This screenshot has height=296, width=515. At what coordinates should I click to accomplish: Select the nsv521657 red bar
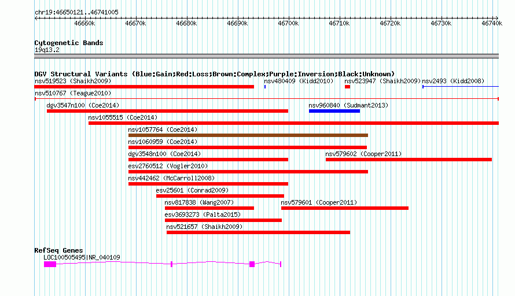(x=259, y=232)
